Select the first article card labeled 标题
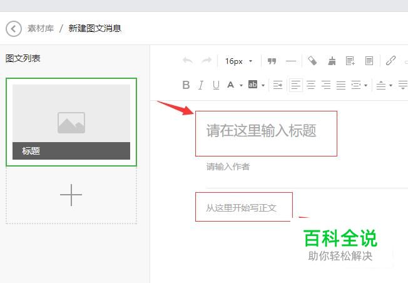This screenshot has width=408, height=283. pos(71,122)
